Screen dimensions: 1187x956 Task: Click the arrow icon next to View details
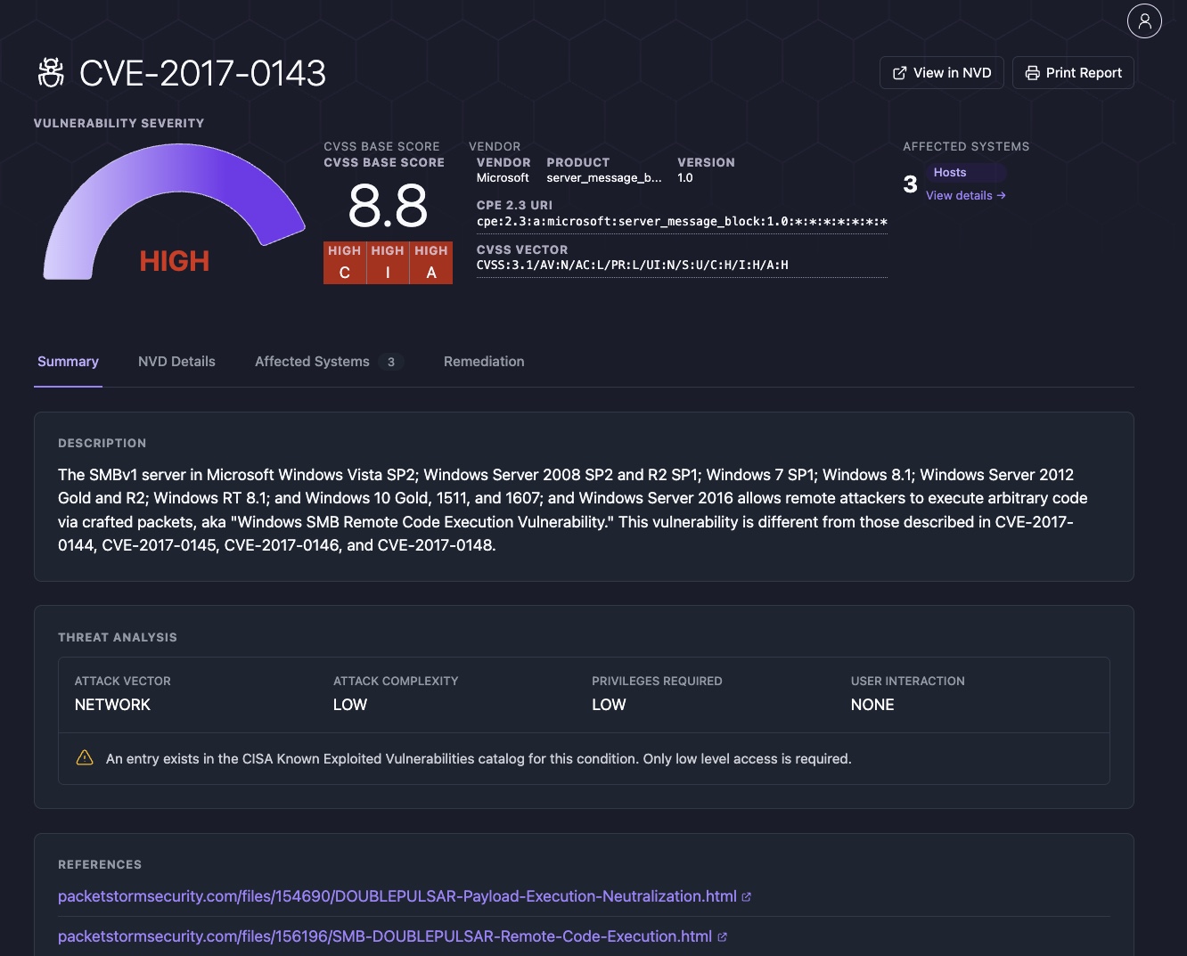1000,195
